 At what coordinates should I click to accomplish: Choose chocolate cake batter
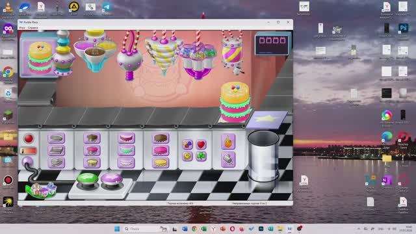92,138
